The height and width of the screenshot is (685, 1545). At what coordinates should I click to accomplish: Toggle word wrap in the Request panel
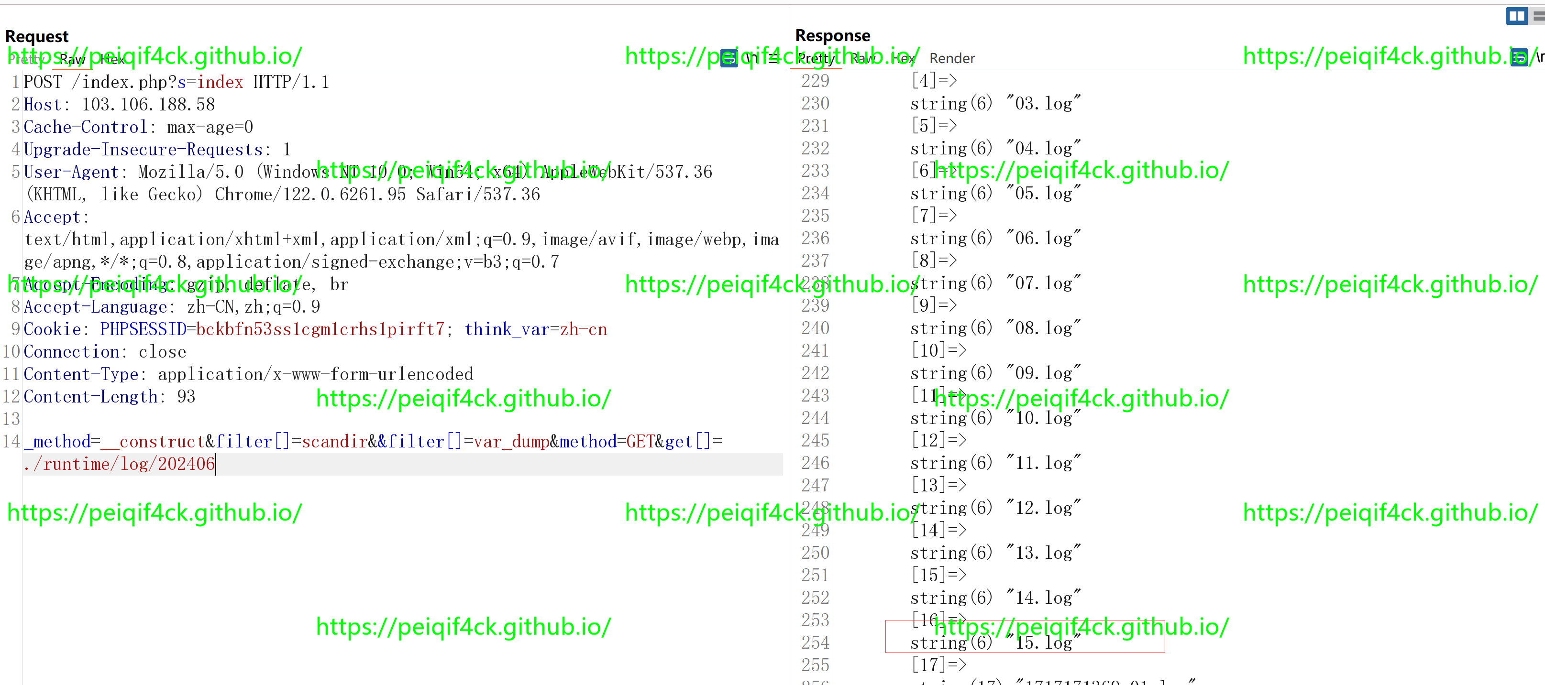coord(728,58)
